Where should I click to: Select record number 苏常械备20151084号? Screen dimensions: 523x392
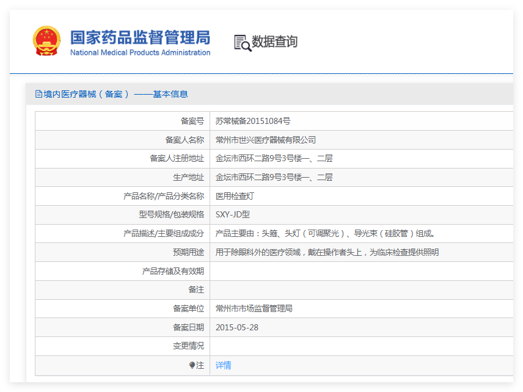pos(253,121)
